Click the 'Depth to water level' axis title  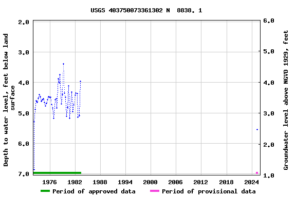tap(9, 100)
